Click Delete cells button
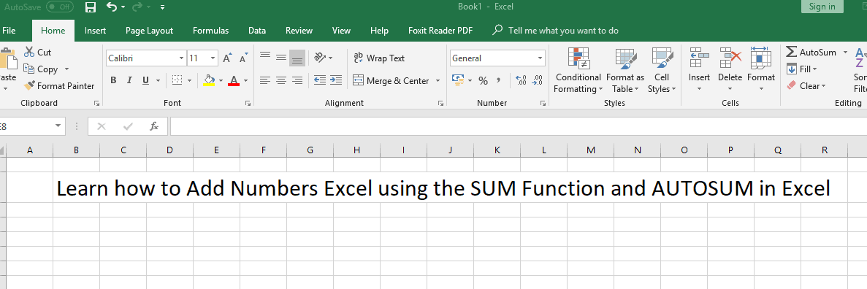 pos(730,70)
